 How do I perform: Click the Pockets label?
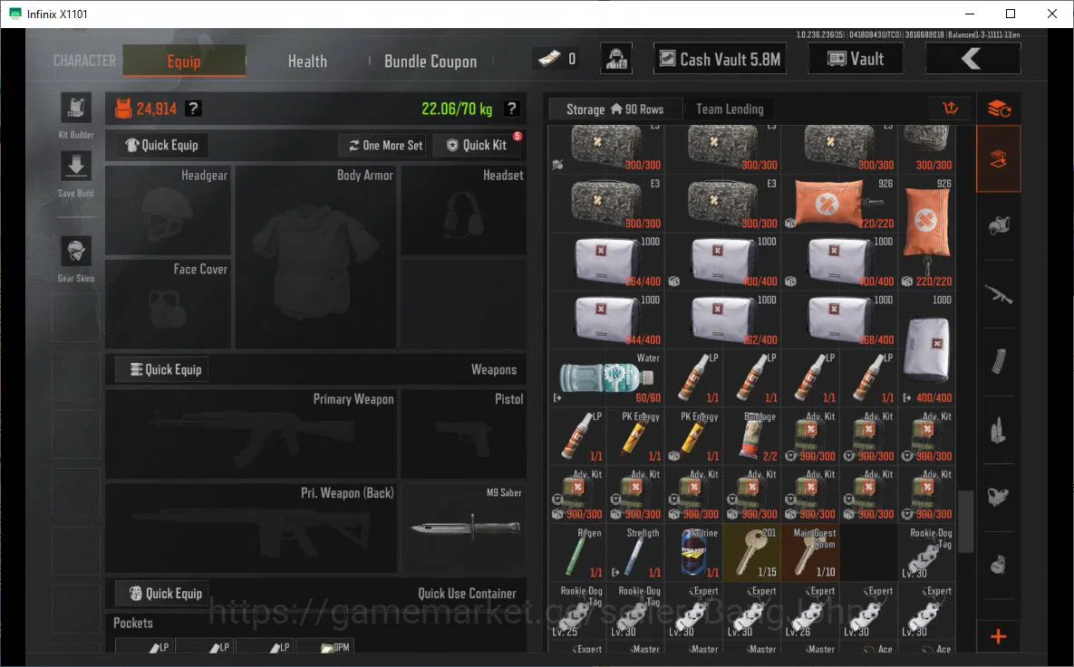tap(133, 624)
